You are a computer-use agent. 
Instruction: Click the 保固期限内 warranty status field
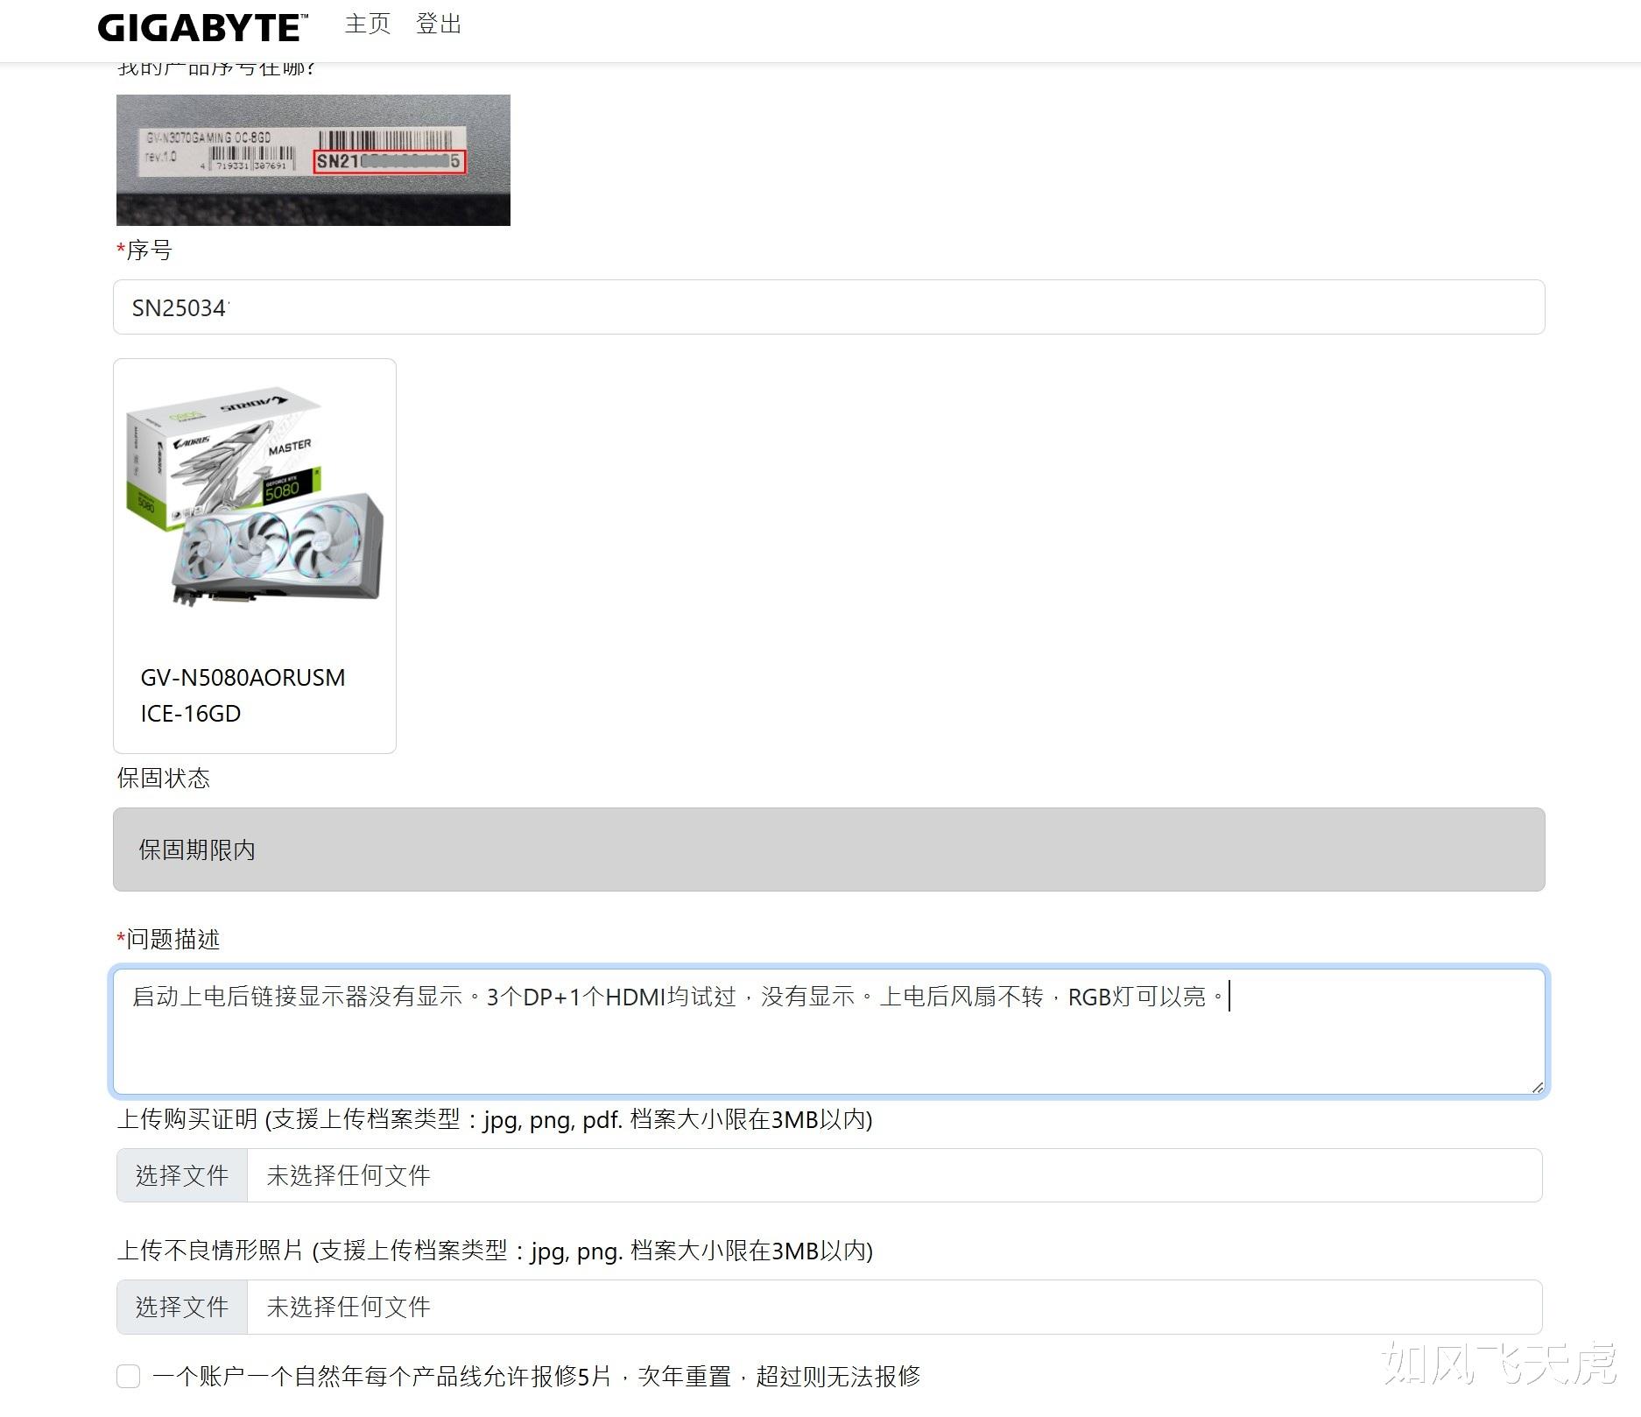(x=828, y=849)
